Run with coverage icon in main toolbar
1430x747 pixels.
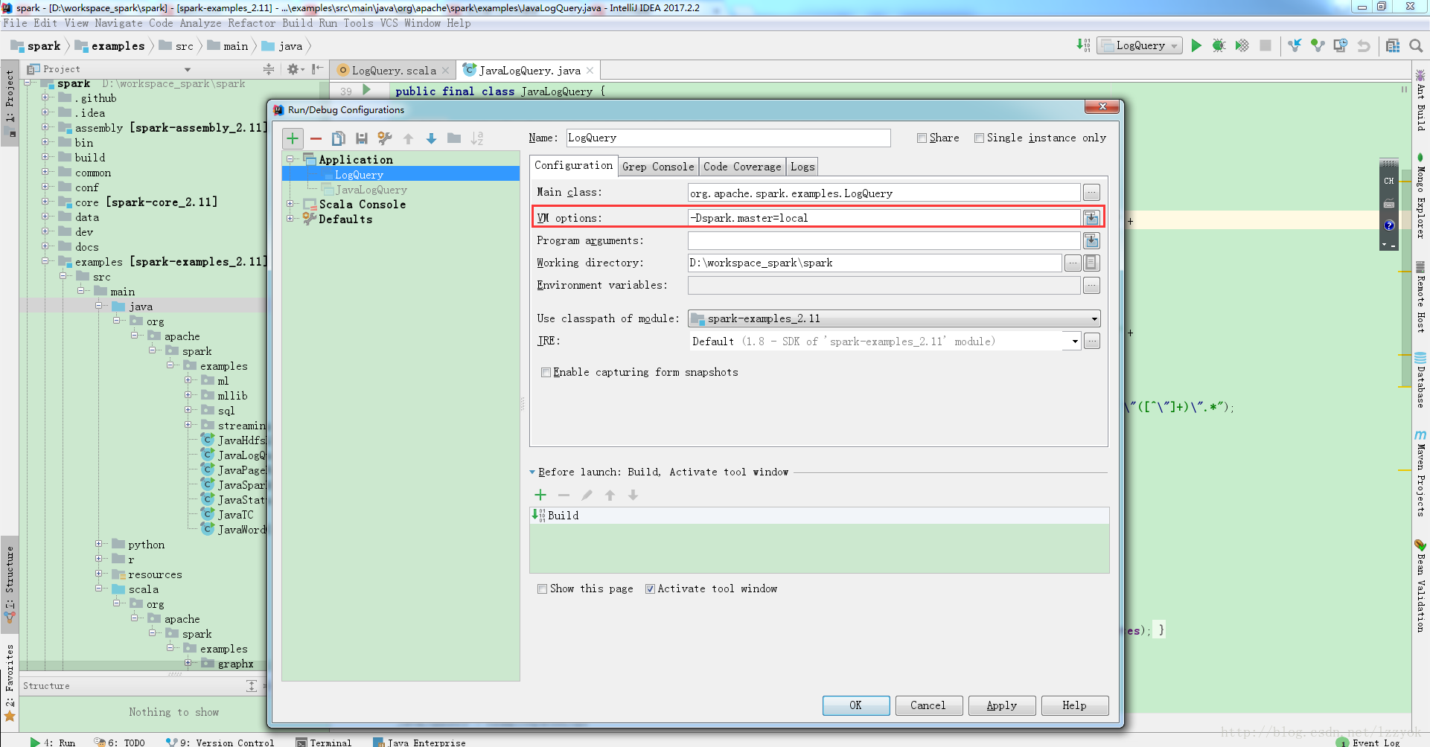tap(1242, 45)
